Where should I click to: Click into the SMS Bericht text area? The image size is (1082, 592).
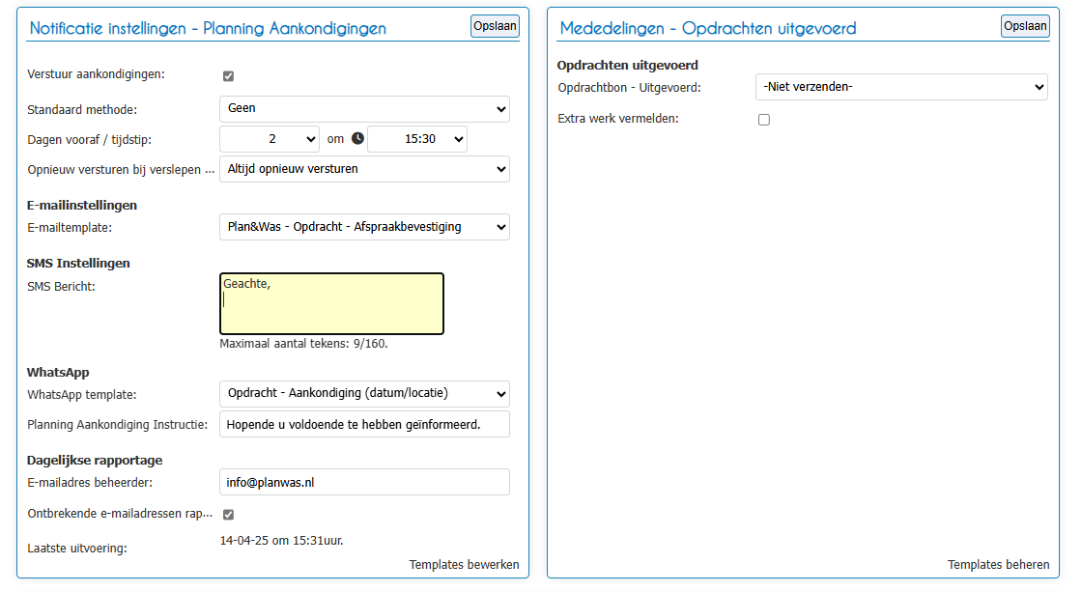tap(332, 303)
